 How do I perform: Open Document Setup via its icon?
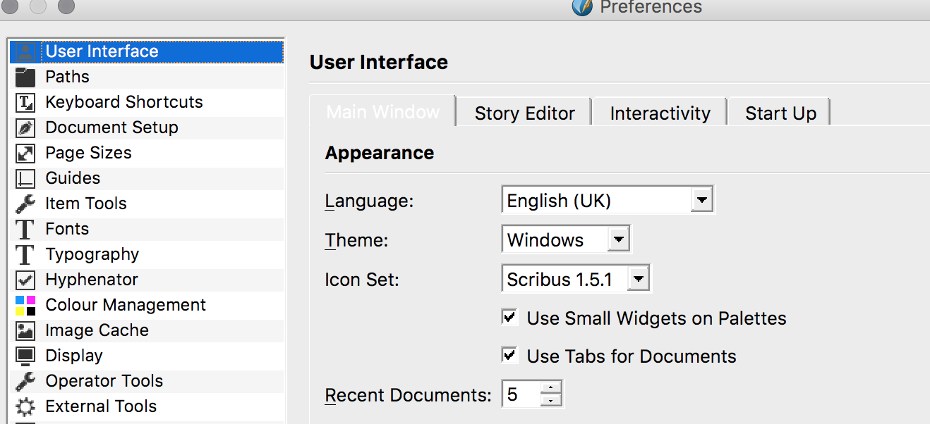click(x=25, y=127)
